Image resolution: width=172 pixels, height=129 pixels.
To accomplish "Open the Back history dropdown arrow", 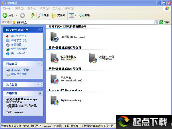I will 16,15.
